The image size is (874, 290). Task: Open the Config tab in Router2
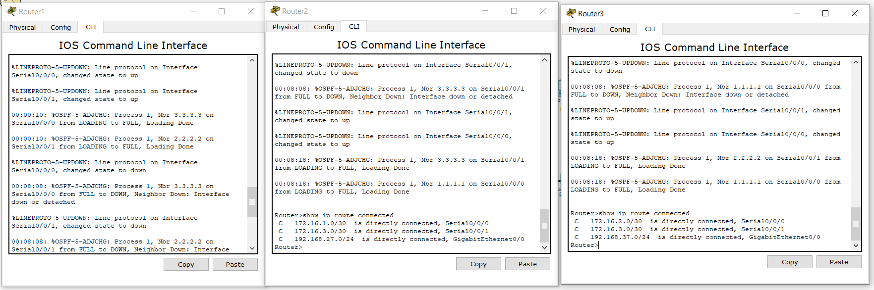click(x=324, y=27)
